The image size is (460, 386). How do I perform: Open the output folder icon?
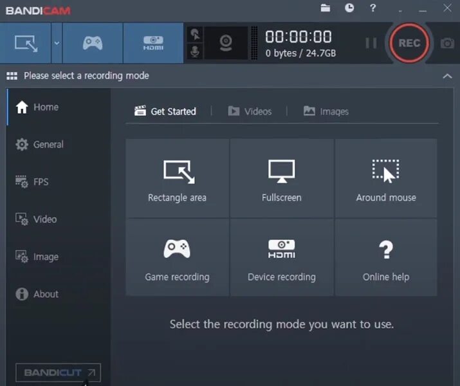point(325,8)
